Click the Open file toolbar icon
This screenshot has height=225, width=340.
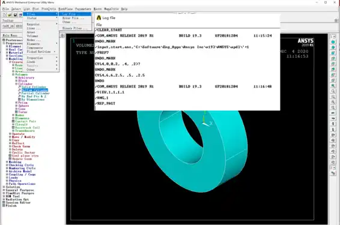click(10, 15)
